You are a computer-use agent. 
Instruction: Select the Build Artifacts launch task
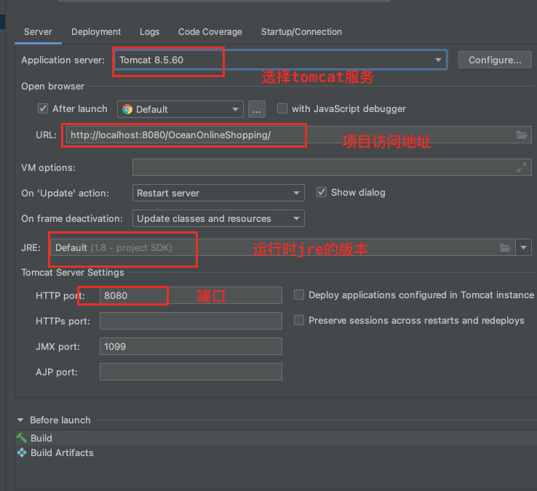[62, 452]
